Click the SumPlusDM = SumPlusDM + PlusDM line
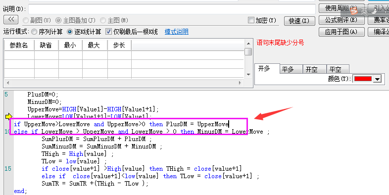This screenshot has width=389, height=195. point(97,139)
